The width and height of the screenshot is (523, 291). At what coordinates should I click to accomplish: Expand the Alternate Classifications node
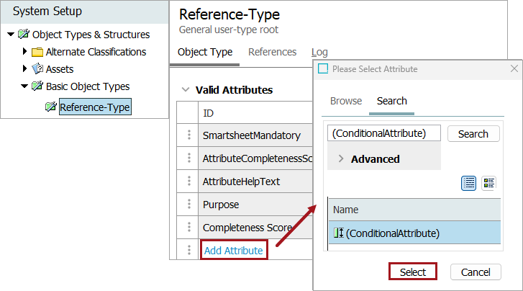coord(25,52)
